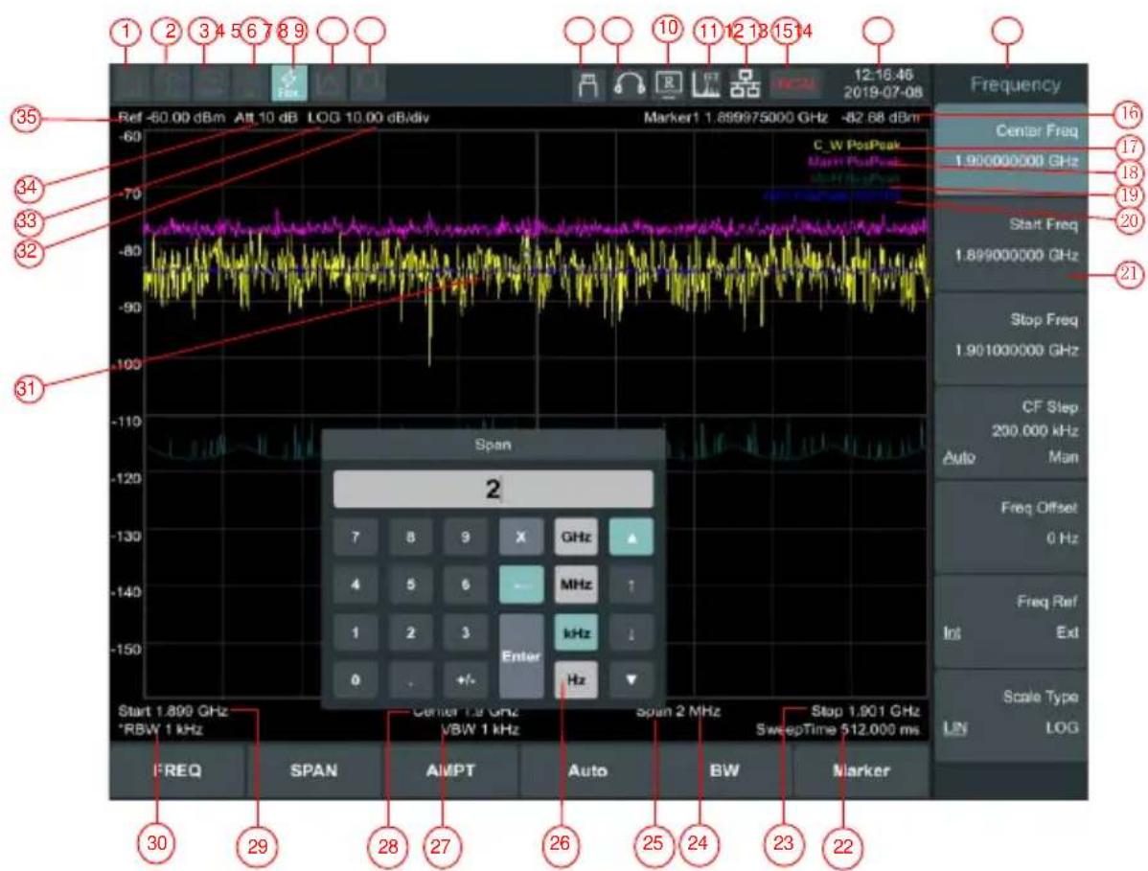Tap the keypad X cancel key
The height and width of the screenshot is (871, 1148).
[x=520, y=538]
